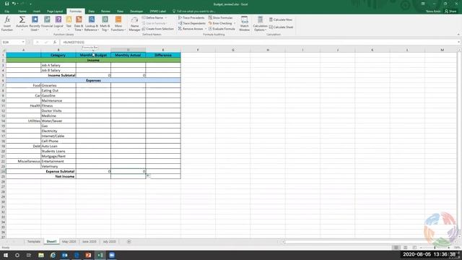Open the Windows Start menu
462x260 pixels.
point(6,255)
